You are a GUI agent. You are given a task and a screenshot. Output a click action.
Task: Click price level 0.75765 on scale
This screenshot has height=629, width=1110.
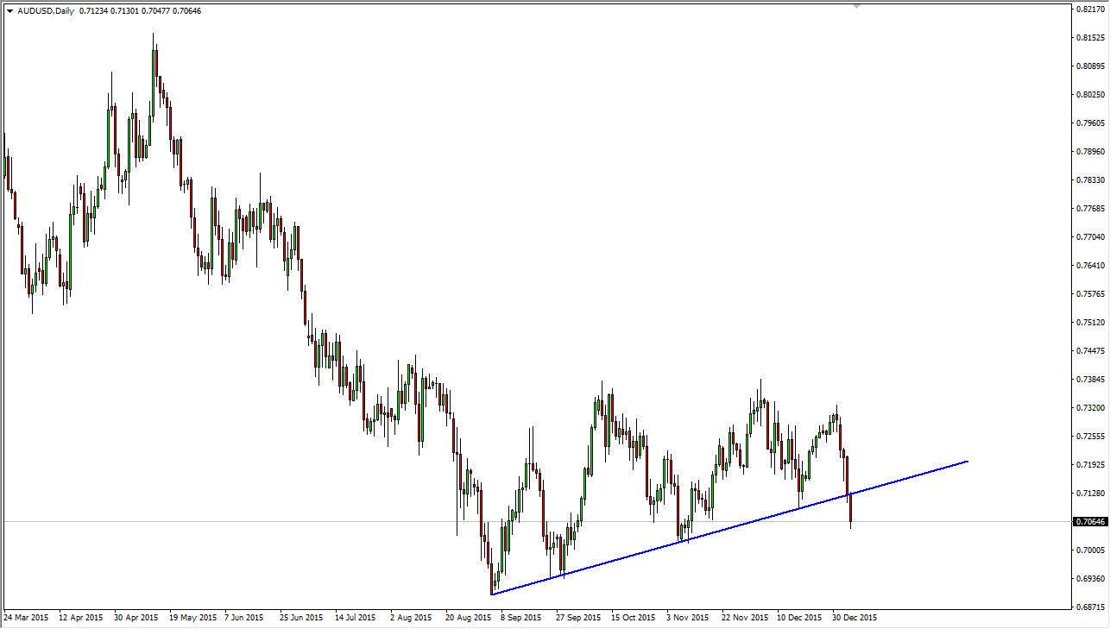click(1091, 294)
